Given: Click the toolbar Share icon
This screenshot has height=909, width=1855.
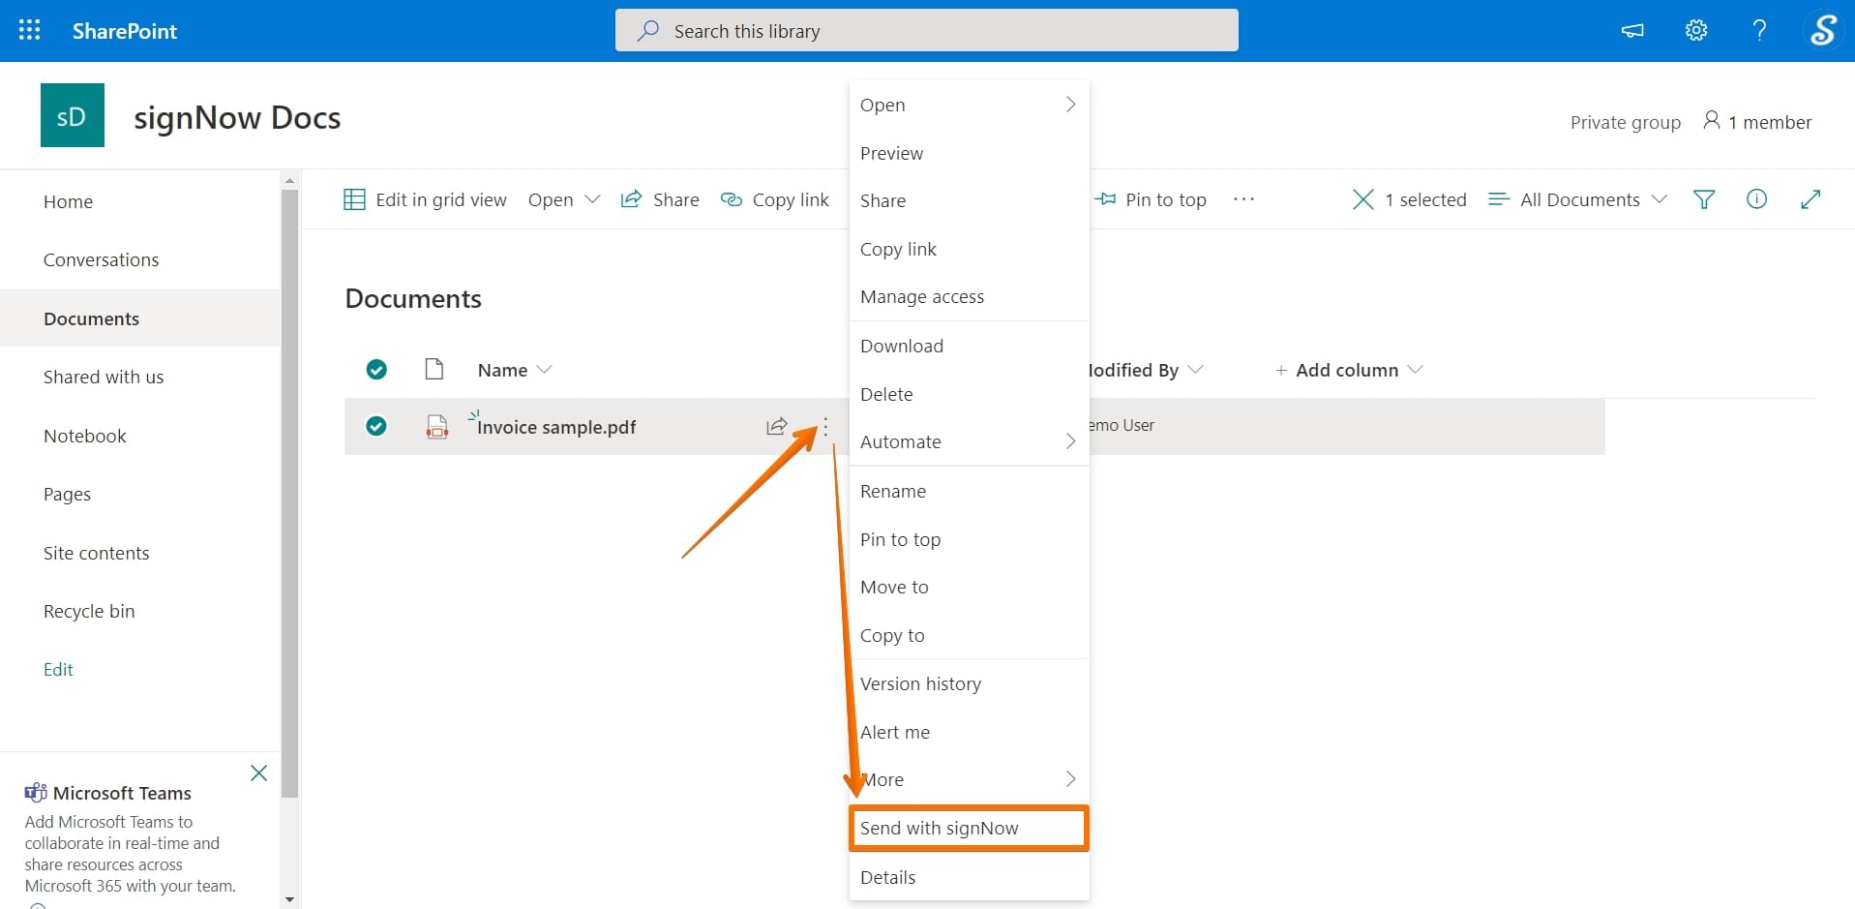Looking at the screenshot, I should point(631,198).
